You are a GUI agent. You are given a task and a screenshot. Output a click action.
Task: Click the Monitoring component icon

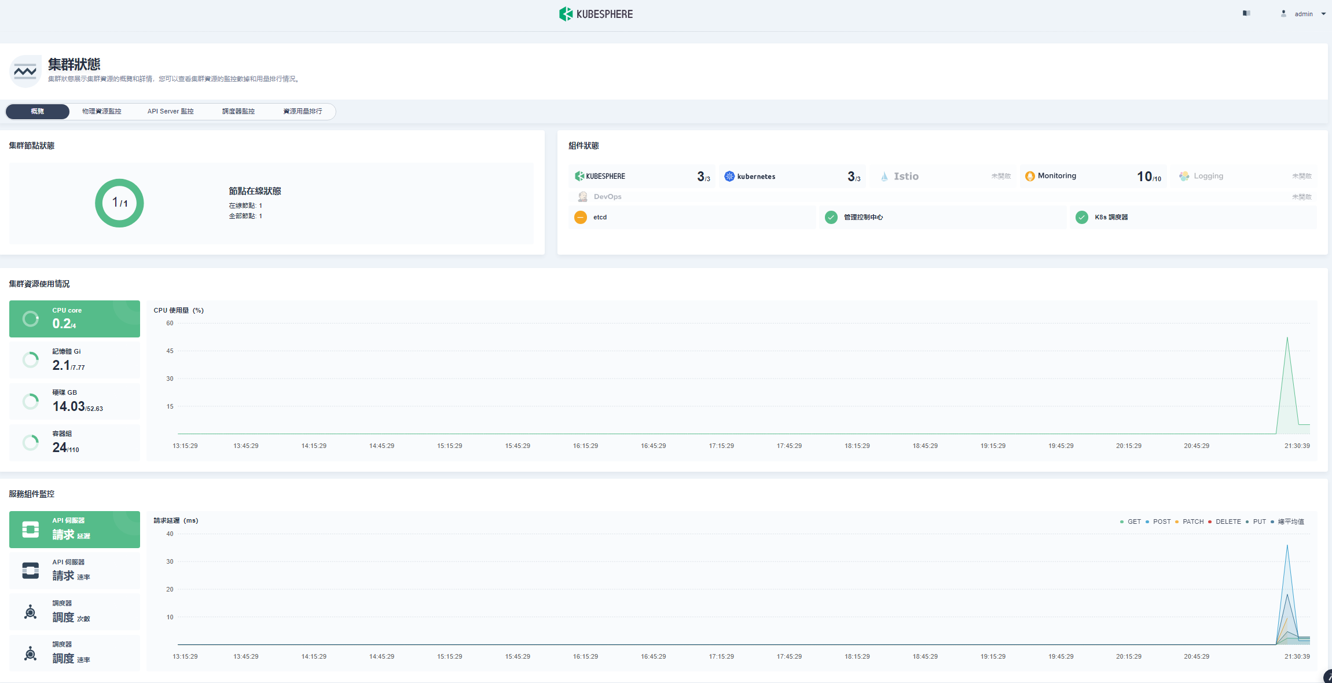(x=1029, y=176)
